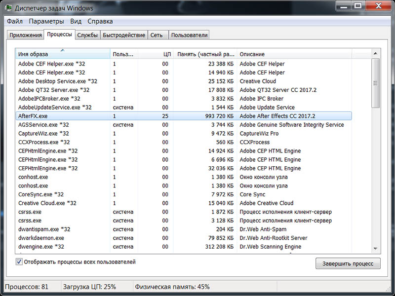
Task: Switch to the Приложения tab
Action: (26, 35)
